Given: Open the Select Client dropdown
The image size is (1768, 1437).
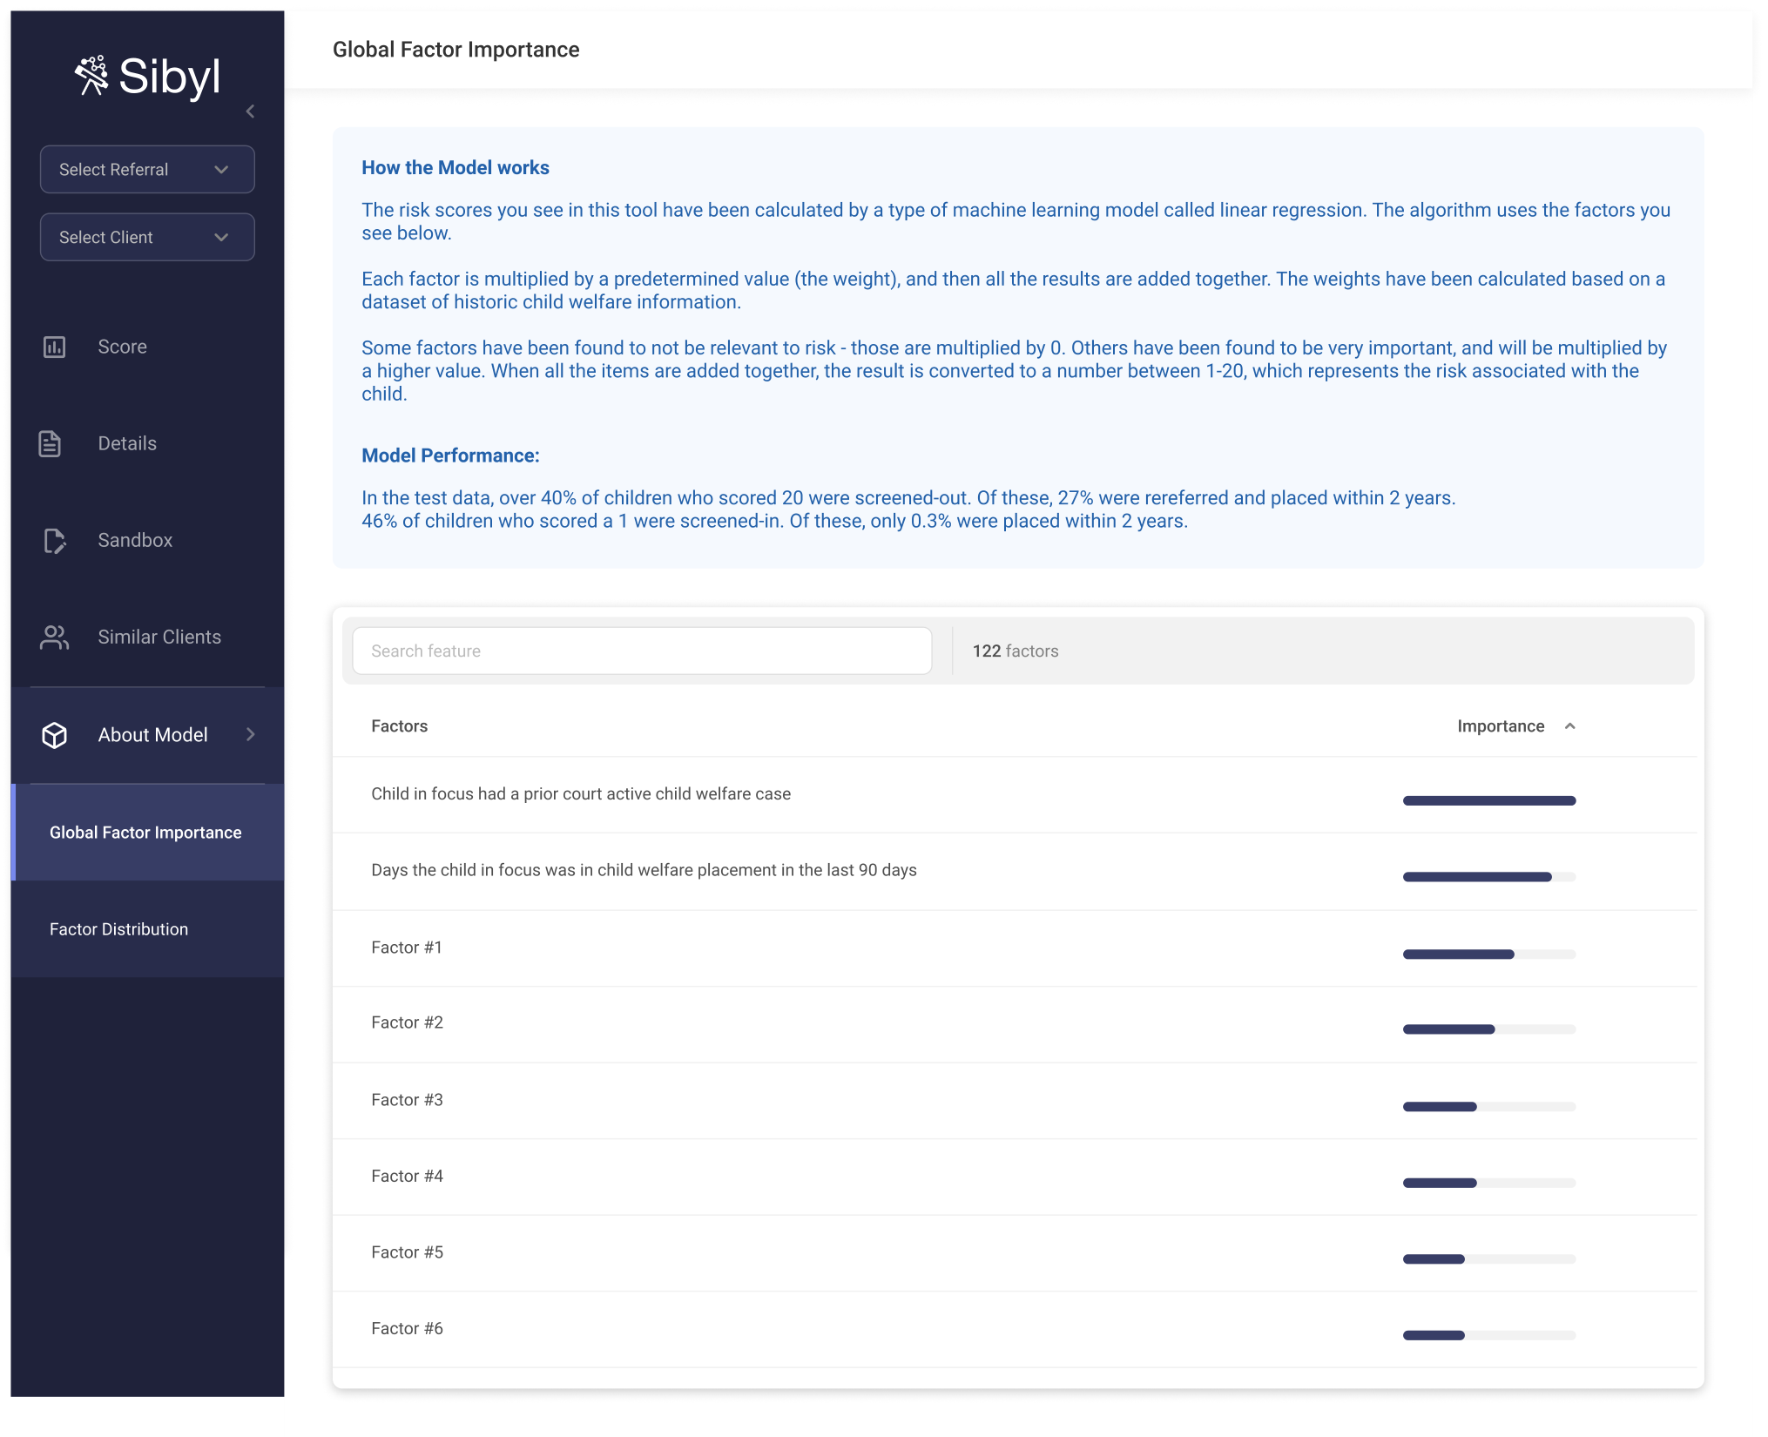Looking at the screenshot, I should click(x=147, y=237).
